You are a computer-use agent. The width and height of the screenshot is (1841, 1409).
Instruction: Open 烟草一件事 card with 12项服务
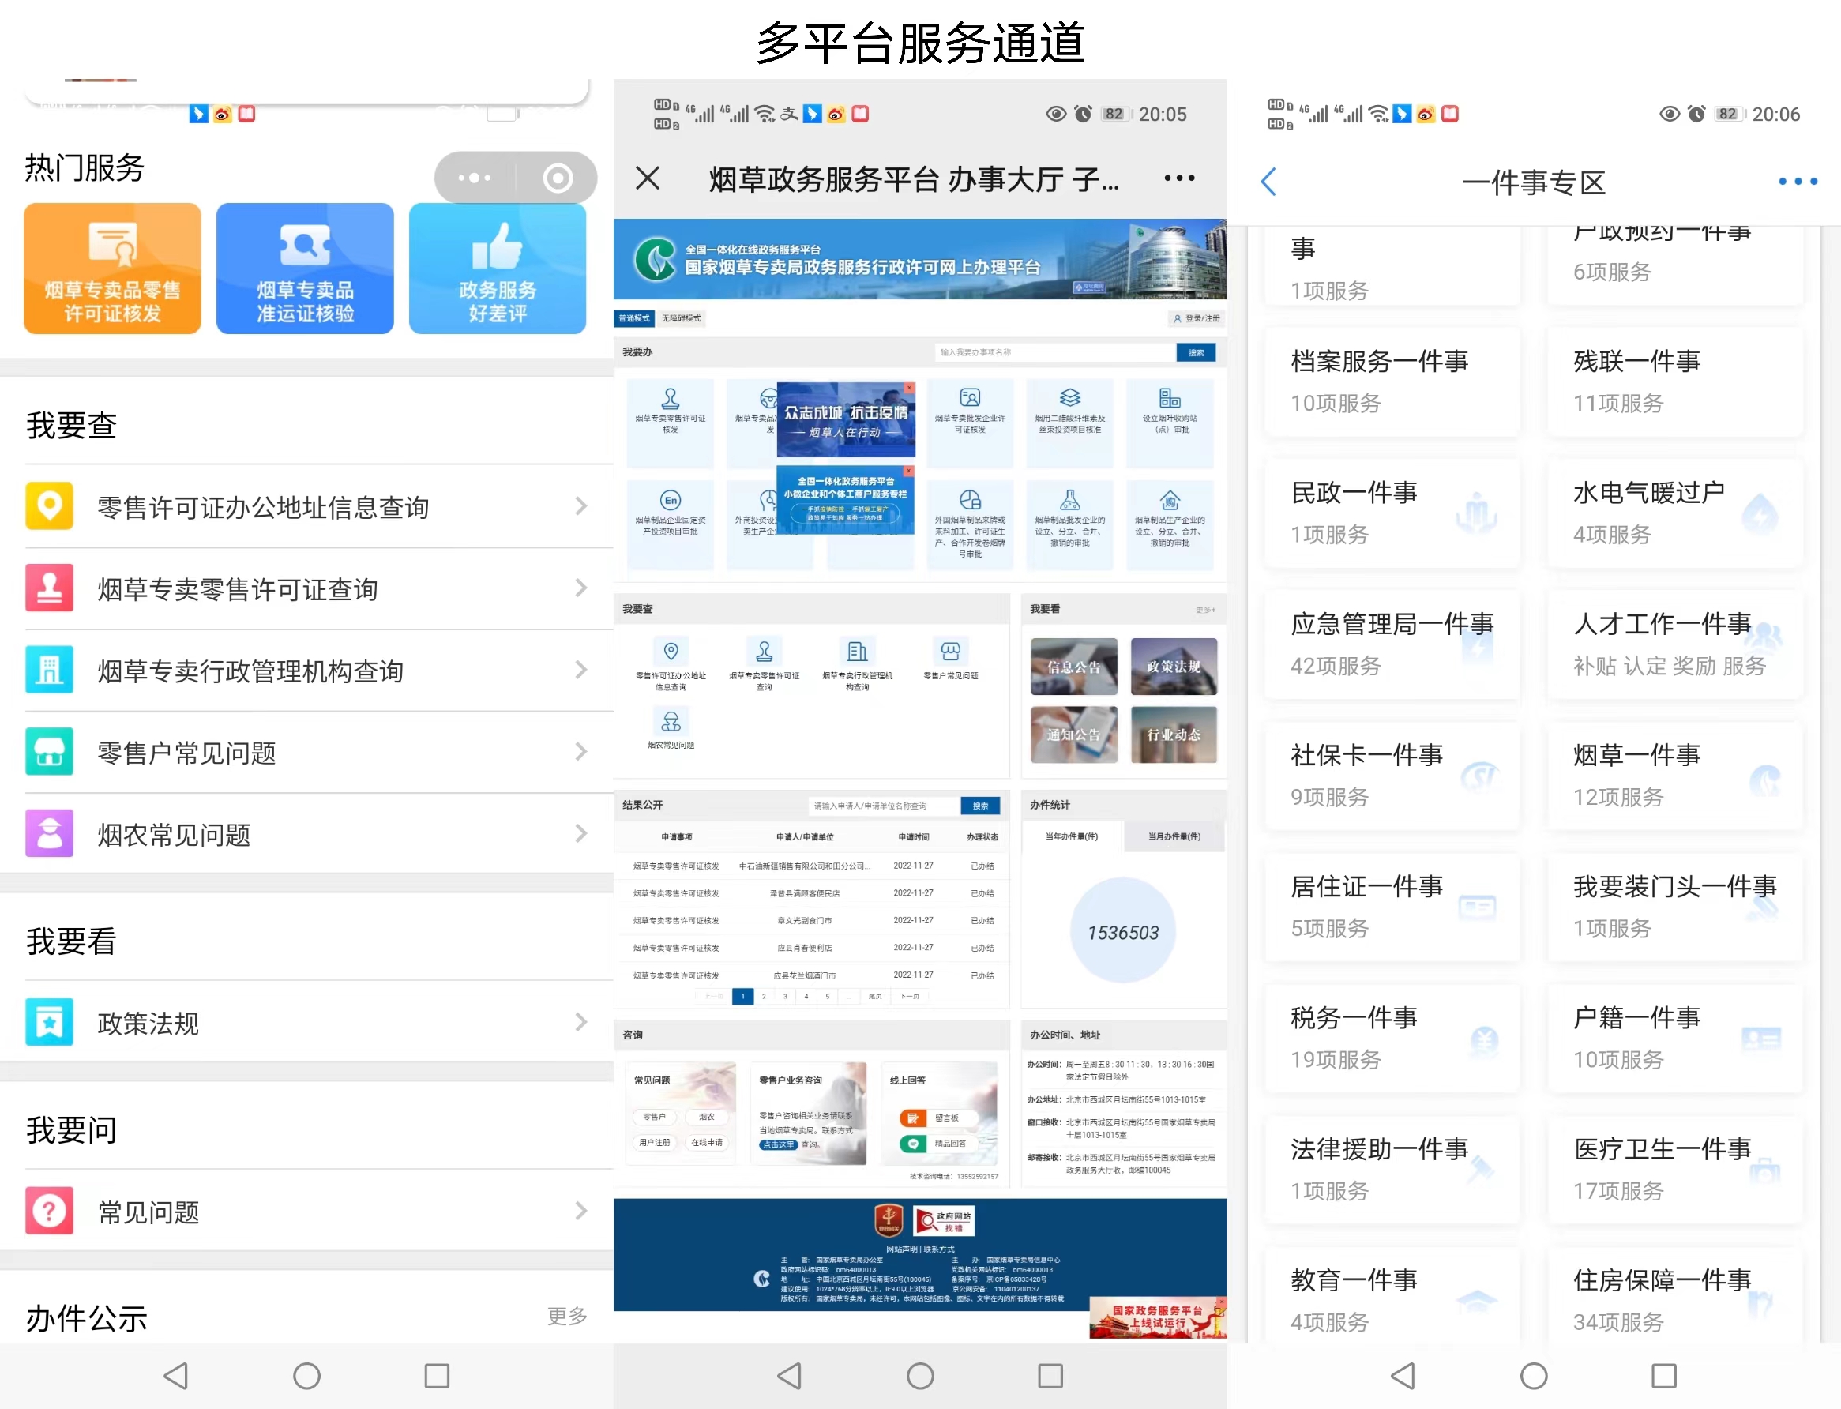[1675, 776]
